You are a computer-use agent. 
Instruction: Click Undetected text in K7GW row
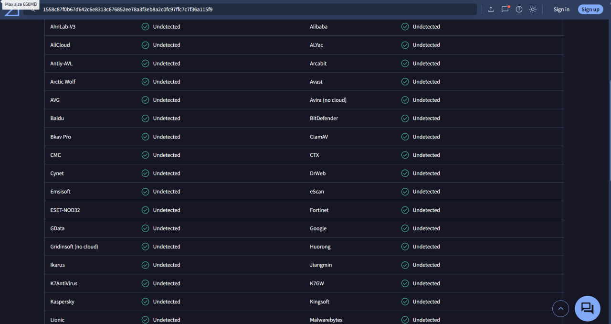coord(426,283)
